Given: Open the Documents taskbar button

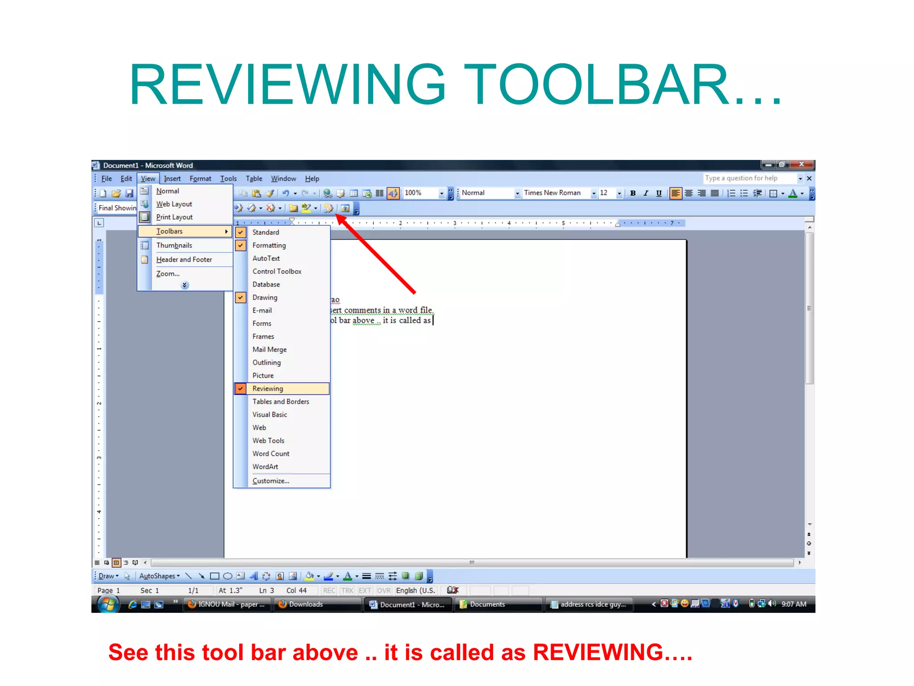Looking at the screenshot, I should coord(498,604).
